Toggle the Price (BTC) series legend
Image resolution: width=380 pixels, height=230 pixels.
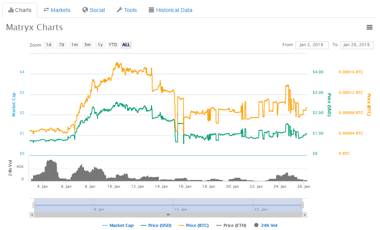coord(194,225)
